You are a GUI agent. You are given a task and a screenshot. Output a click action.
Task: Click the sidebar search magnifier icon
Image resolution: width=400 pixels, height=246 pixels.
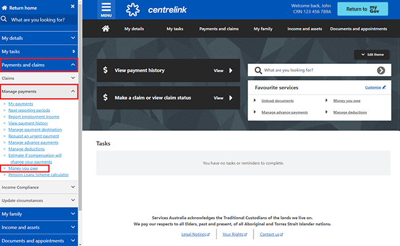point(5,20)
